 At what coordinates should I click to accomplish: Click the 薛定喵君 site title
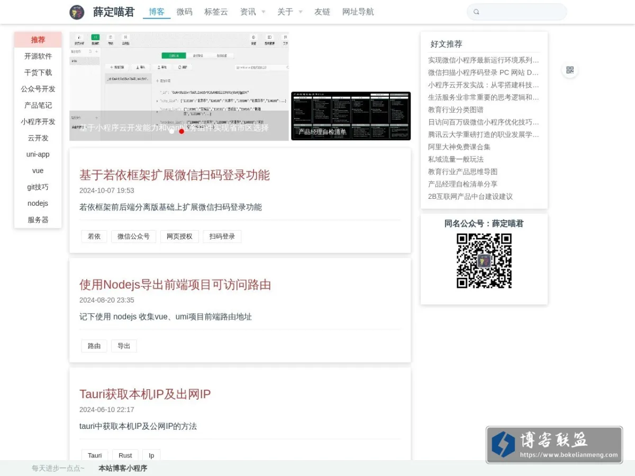[x=114, y=12]
